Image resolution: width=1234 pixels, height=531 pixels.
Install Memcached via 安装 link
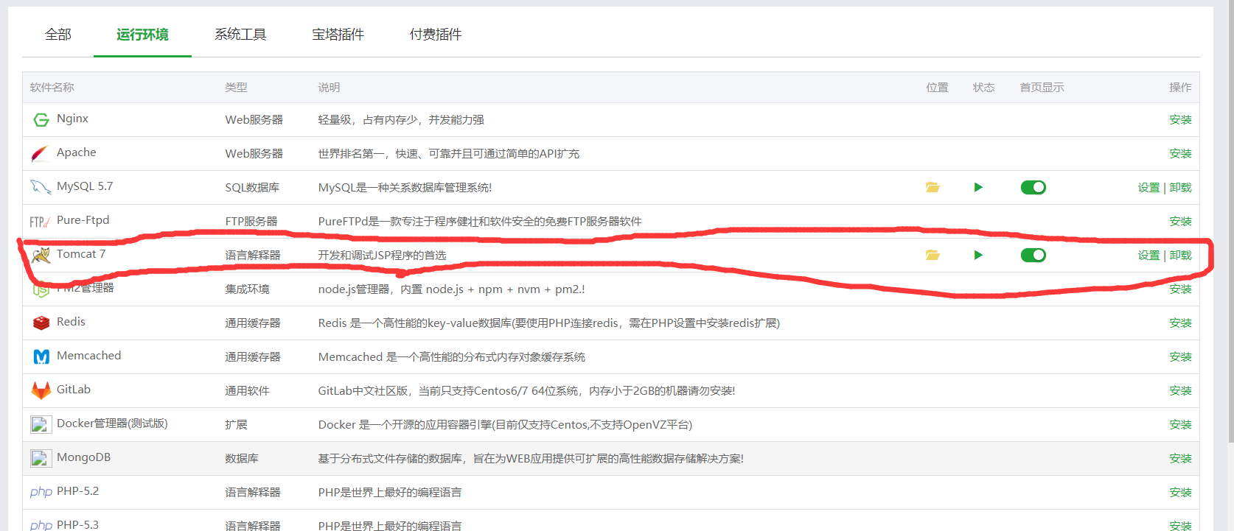coord(1180,357)
